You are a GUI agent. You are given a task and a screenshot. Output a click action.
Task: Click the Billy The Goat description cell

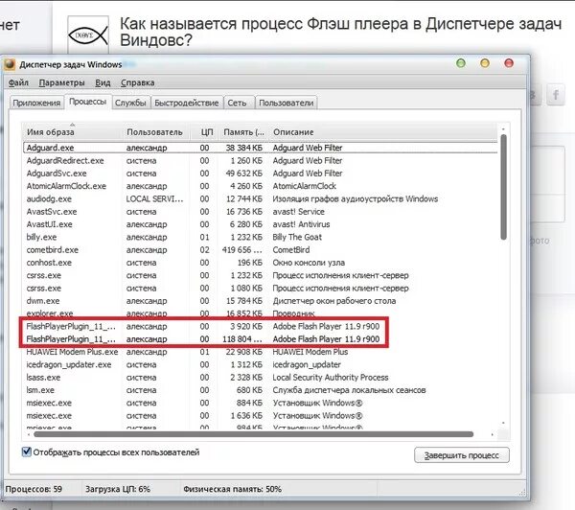pyautogui.click(x=297, y=237)
